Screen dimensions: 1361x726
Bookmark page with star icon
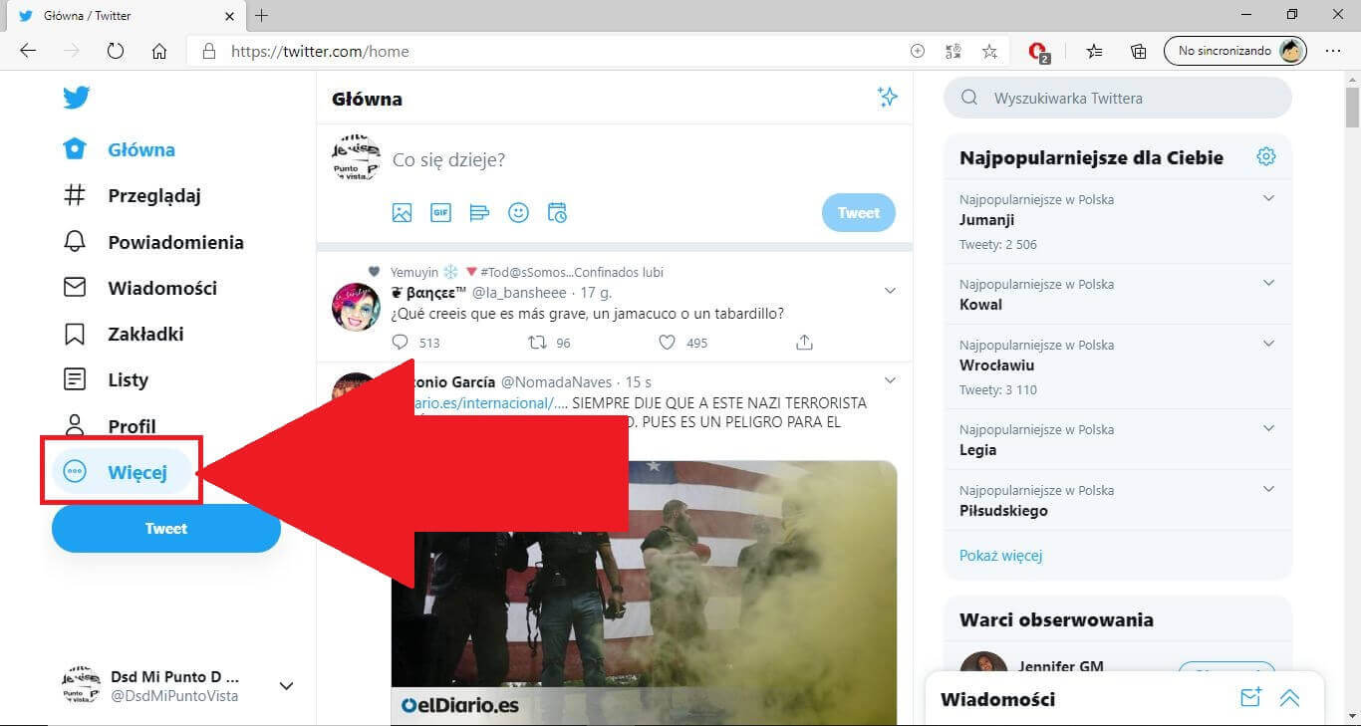pos(989,51)
